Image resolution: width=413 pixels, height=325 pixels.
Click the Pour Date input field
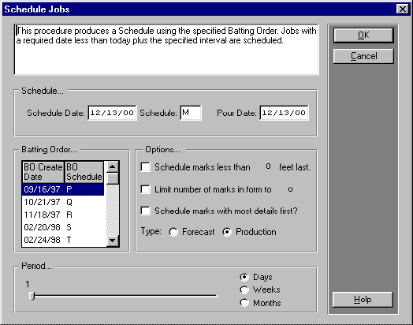pos(284,113)
